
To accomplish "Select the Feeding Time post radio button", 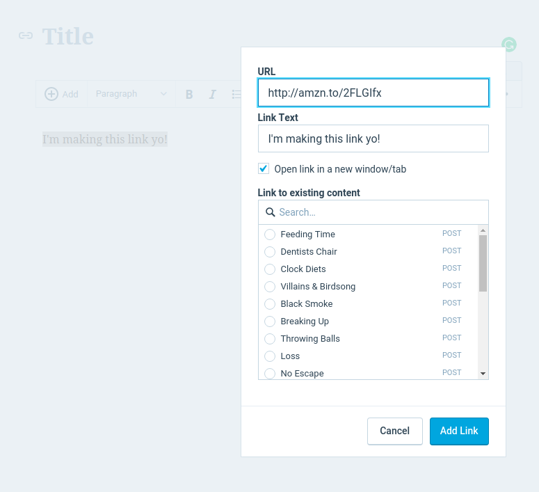I will [270, 235].
